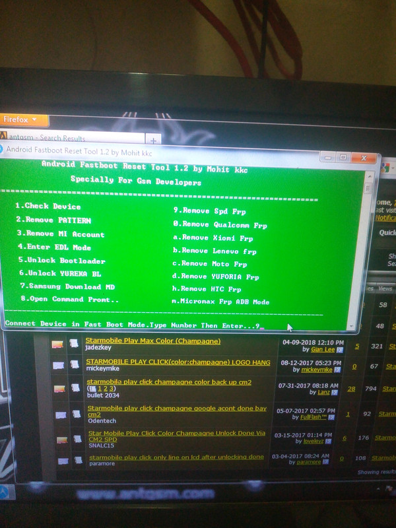Go to last post icon next to loveleyz
Screen dimensions: 396x528
click(x=328, y=441)
